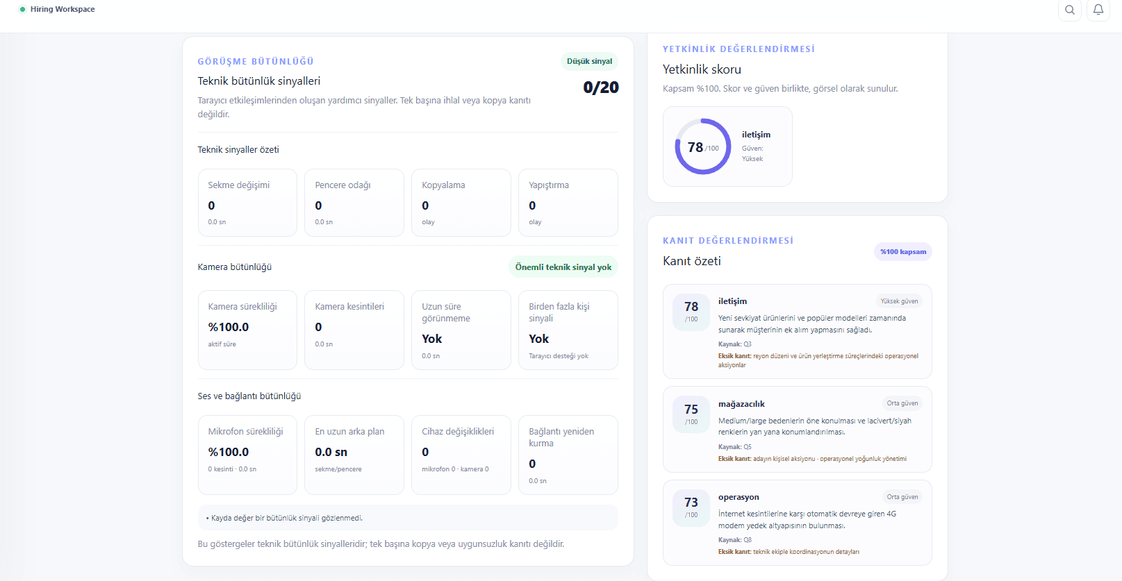Click the 'Düşük sinyal' badge
This screenshot has height=581, width=1122.
point(589,61)
